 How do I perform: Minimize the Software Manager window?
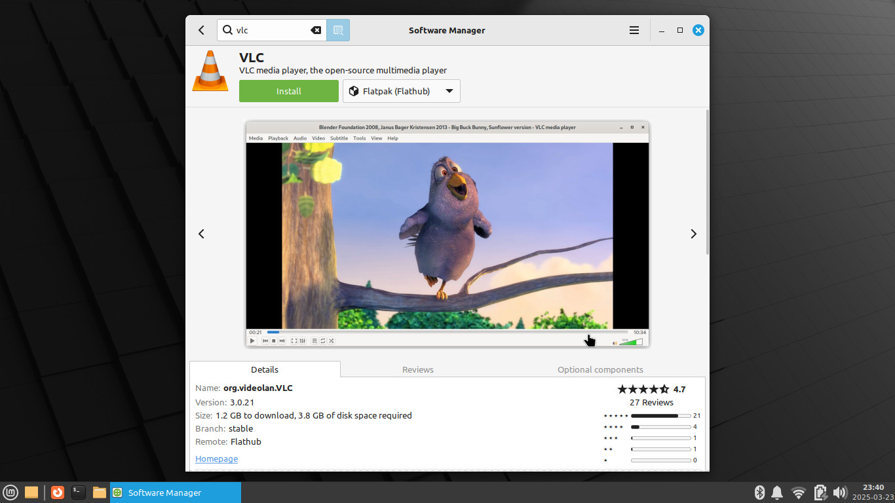coord(662,30)
